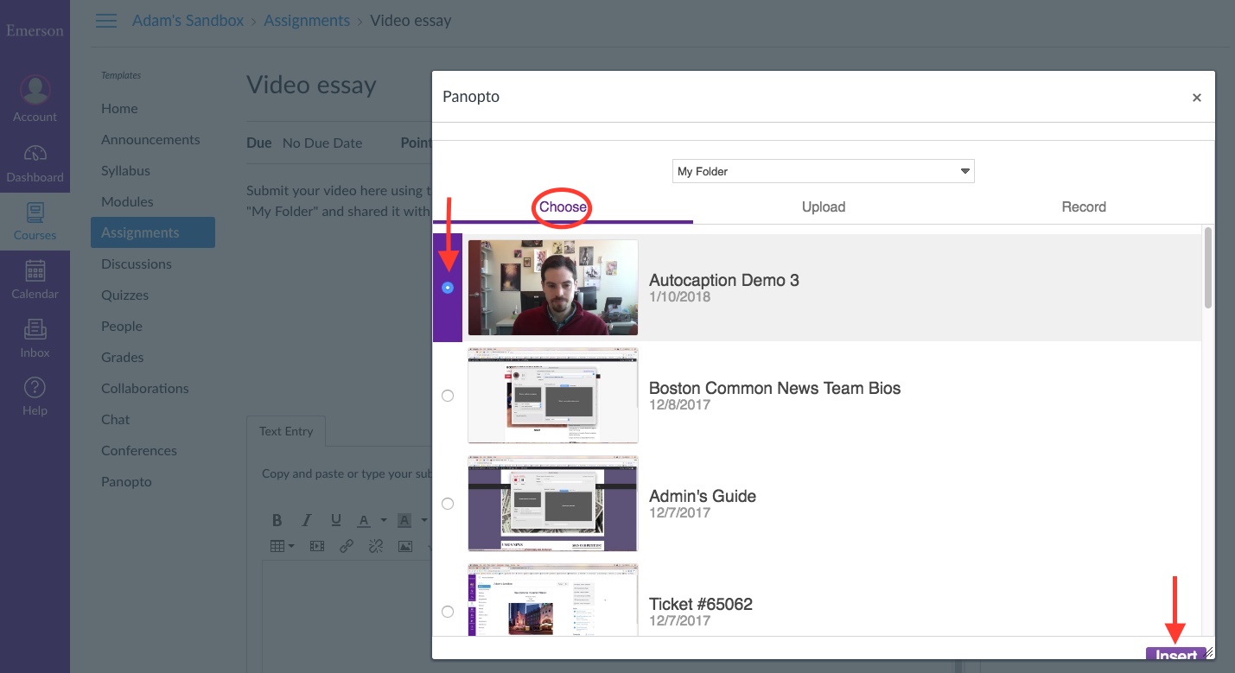Click the Ticket #65062 video thumbnail
Viewport: 1235px width, 673px height.
point(553,600)
